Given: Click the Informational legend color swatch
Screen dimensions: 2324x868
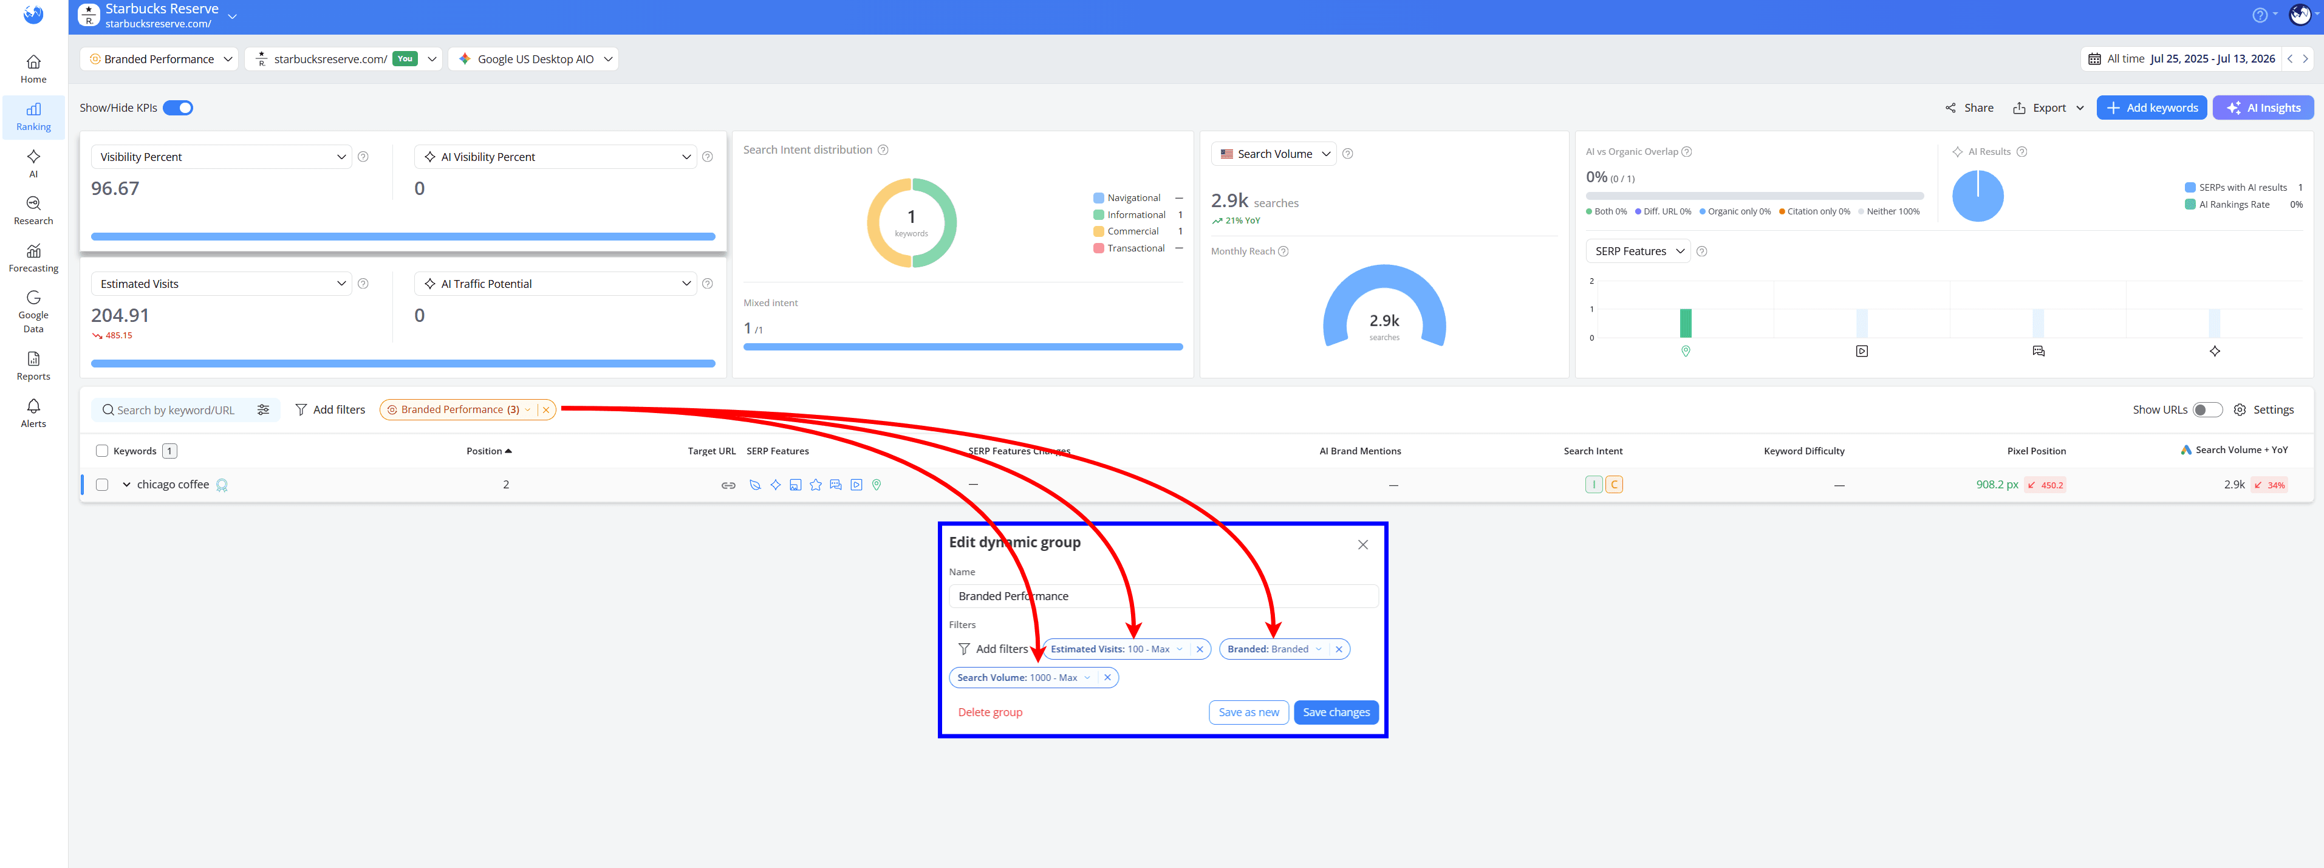Looking at the screenshot, I should 1098,215.
